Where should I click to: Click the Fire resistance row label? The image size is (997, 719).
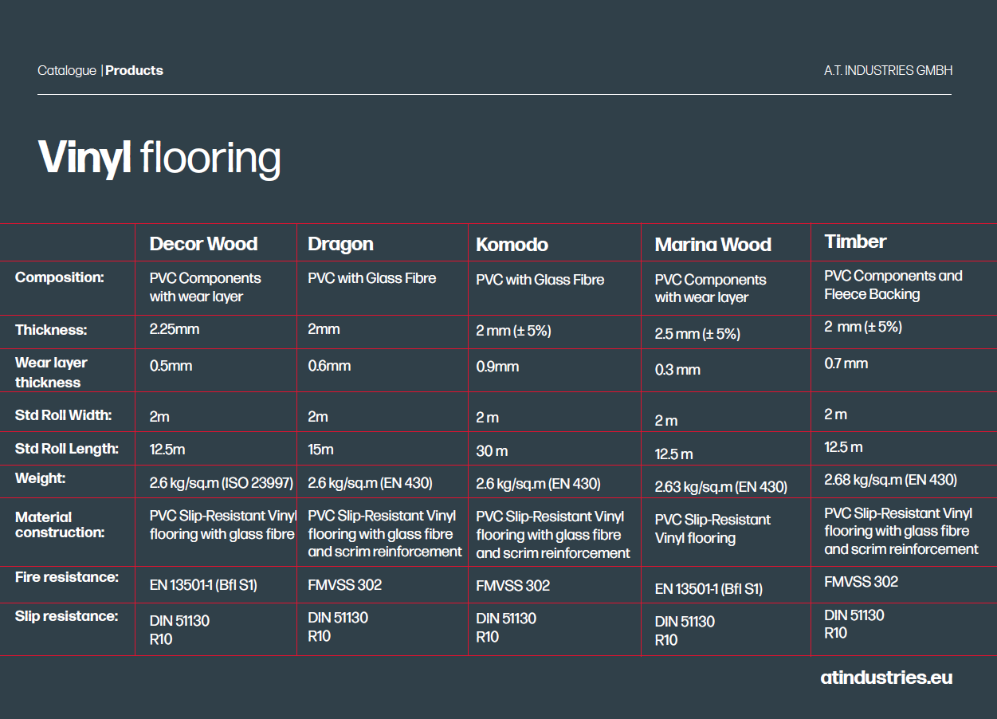(66, 577)
